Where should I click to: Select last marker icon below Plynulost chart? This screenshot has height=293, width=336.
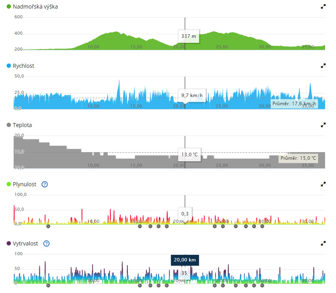click(262, 226)
